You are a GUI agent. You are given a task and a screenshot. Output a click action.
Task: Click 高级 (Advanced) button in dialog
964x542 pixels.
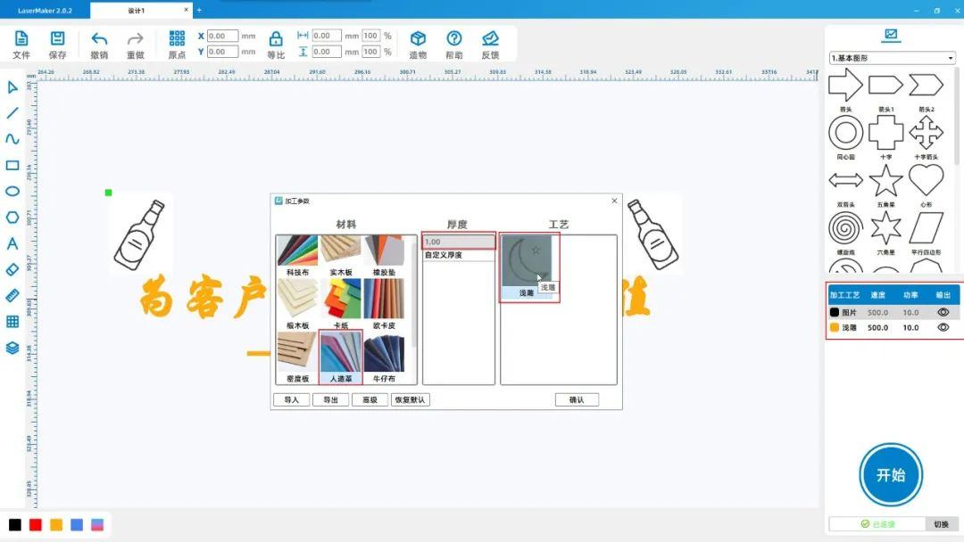click(x=370, y=399)
